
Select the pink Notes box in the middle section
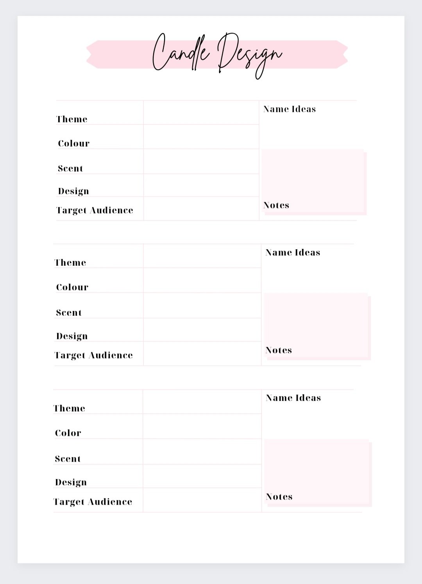[x=316, y=325]
